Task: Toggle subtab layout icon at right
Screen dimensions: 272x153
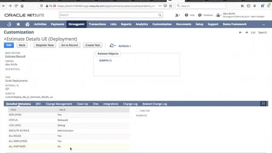Action: tap(263, 104)
